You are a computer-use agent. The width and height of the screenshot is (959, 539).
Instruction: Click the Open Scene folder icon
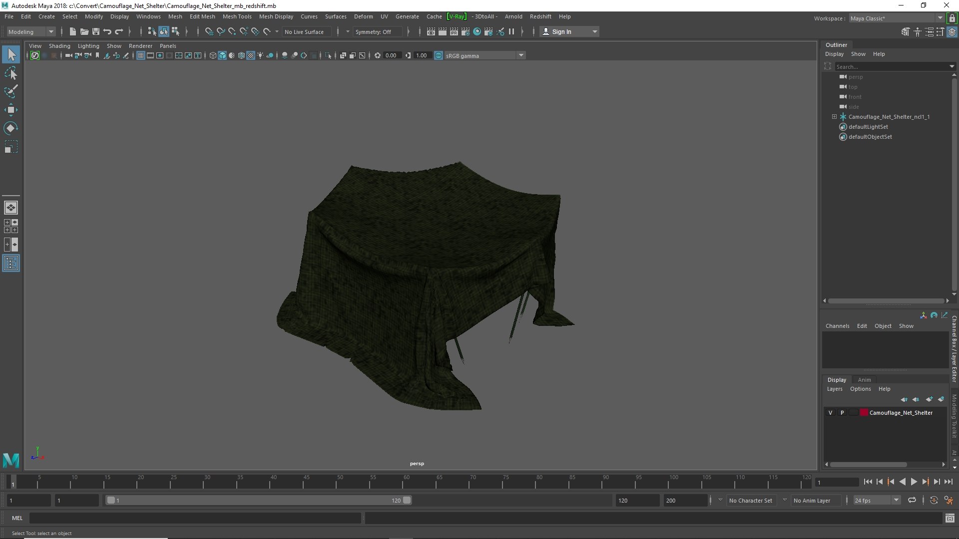tap(84, 31)
